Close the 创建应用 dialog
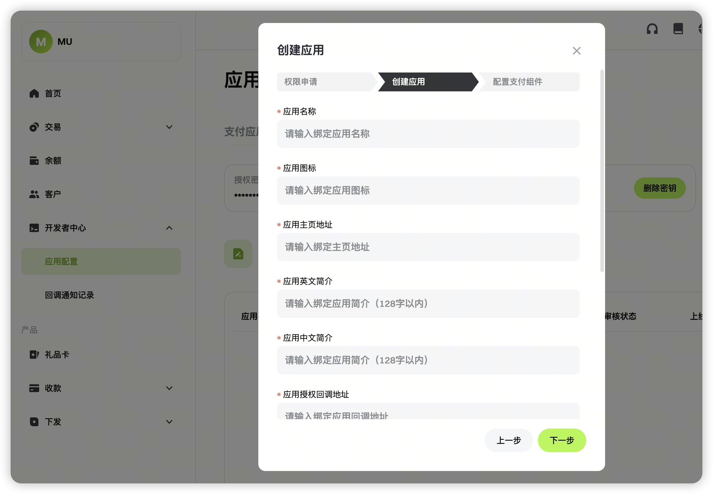Viewport: 713px width, 494px height. [576, 51]
